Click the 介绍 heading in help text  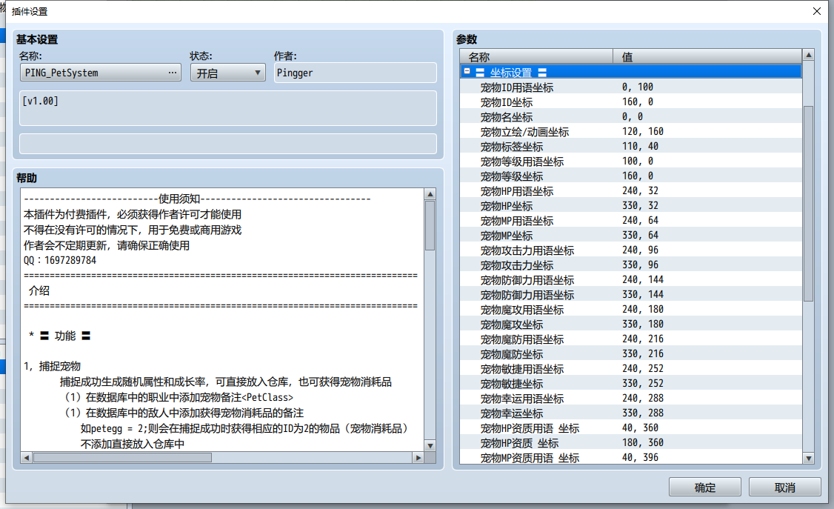pos(39,291)
